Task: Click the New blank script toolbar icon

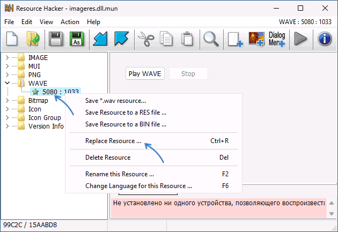Action: tap(12, 39)
